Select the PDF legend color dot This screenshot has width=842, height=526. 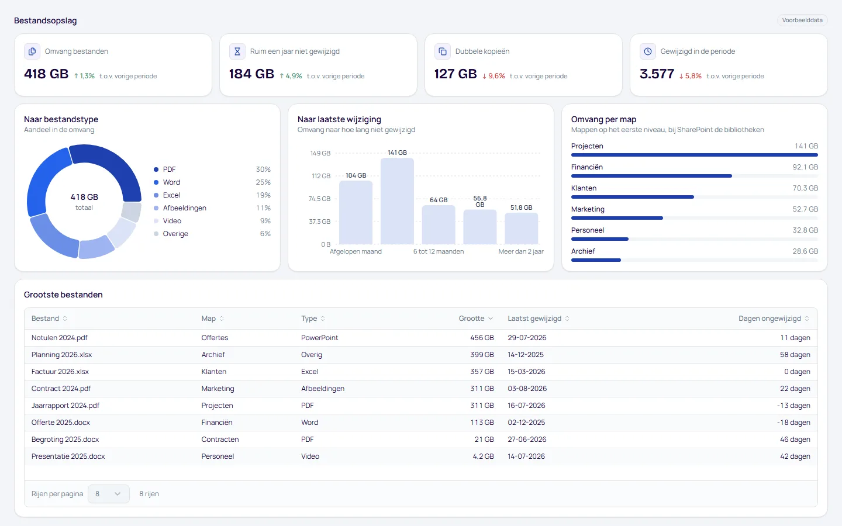[156, 169]
